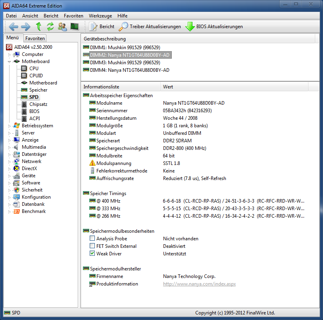Click the Benchmark icon
Screen dimensions: 323x320
pos(17,211)
